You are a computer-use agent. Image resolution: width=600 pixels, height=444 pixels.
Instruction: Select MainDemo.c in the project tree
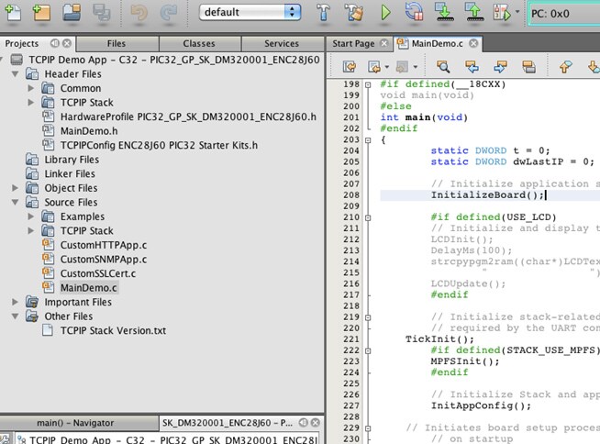tap(88, 288)
